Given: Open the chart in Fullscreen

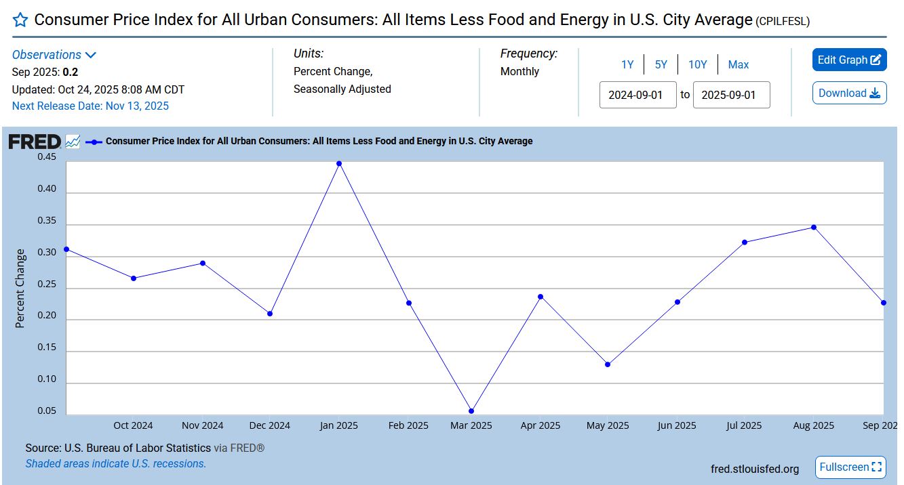Looking at the screenshot, I should pos(850,467).
